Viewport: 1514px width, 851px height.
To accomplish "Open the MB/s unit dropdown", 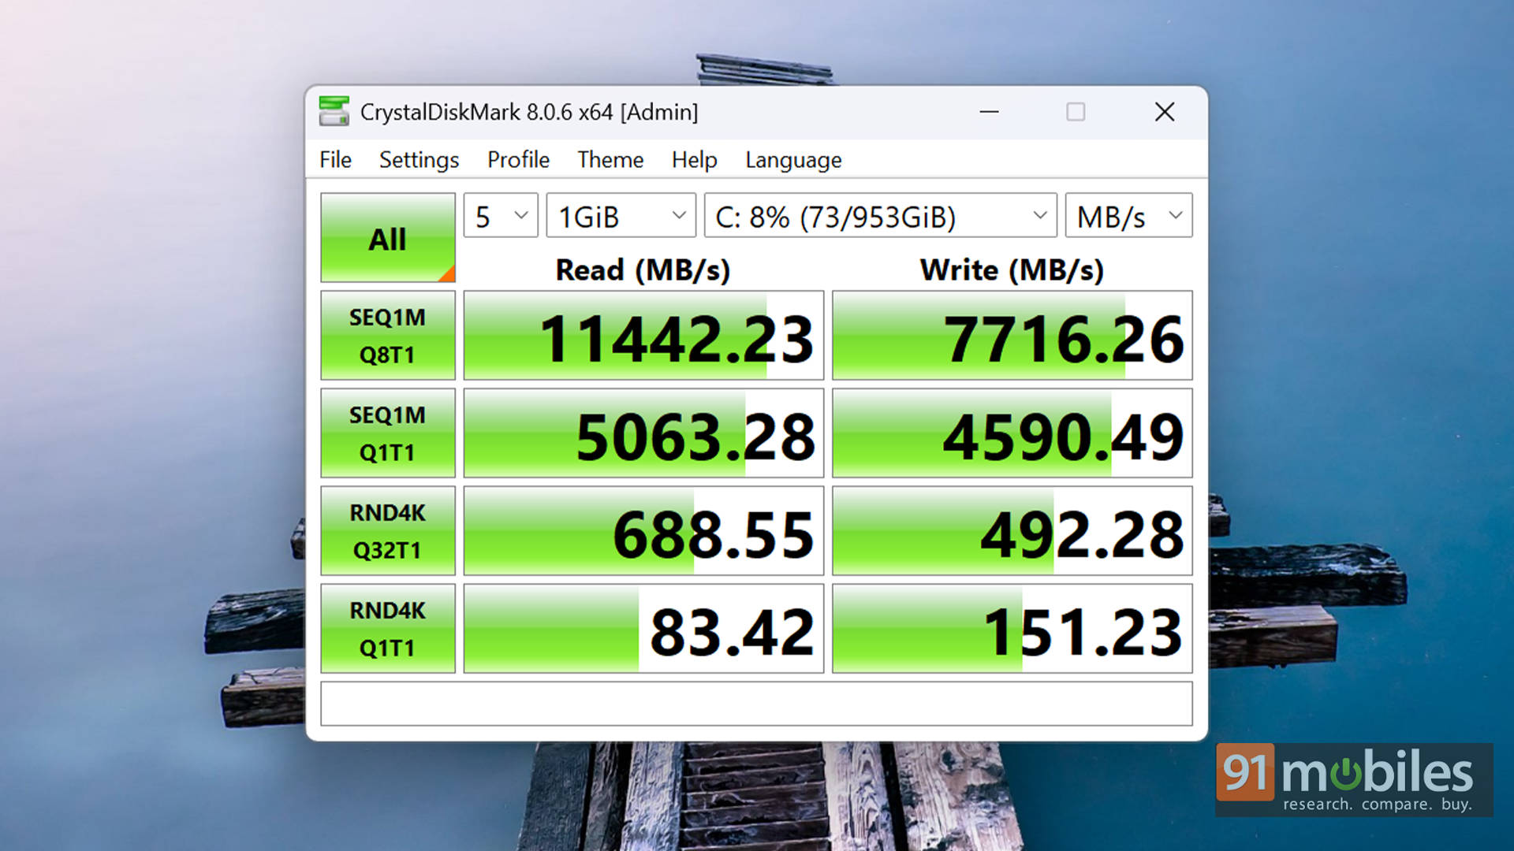I will pos(1128,215).
